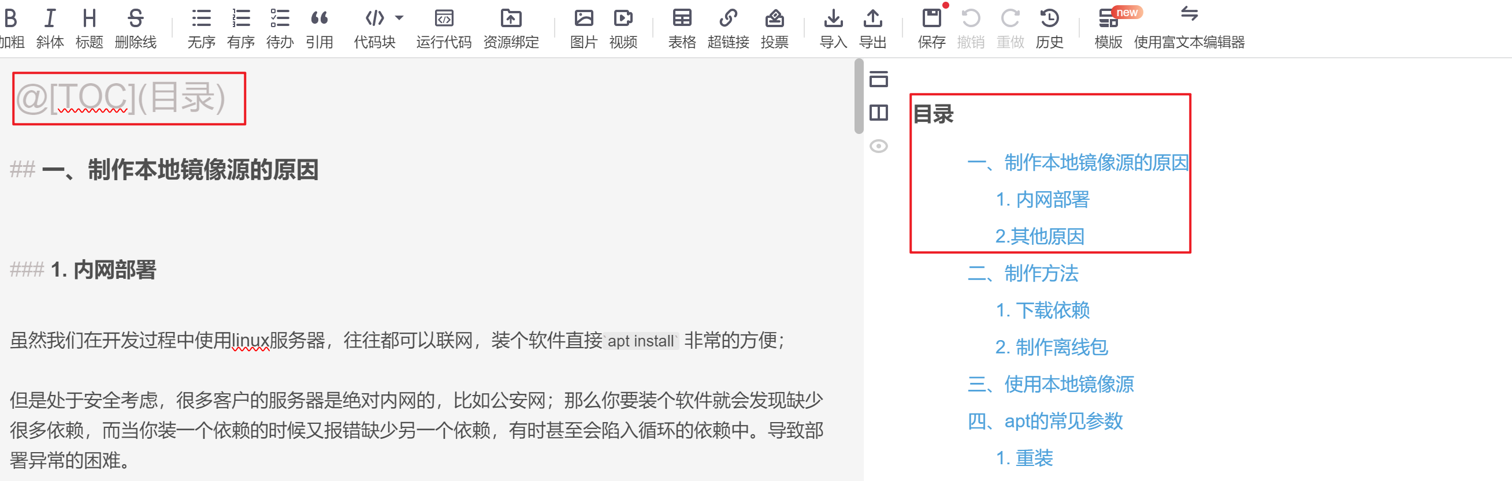Image resolution: width=1512 pixels, height=481 pixels.
Task: Open resource binding (资源绑定)
Action: (511, 28)
